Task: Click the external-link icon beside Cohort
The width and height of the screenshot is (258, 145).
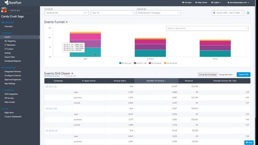Action: point(5,49)
